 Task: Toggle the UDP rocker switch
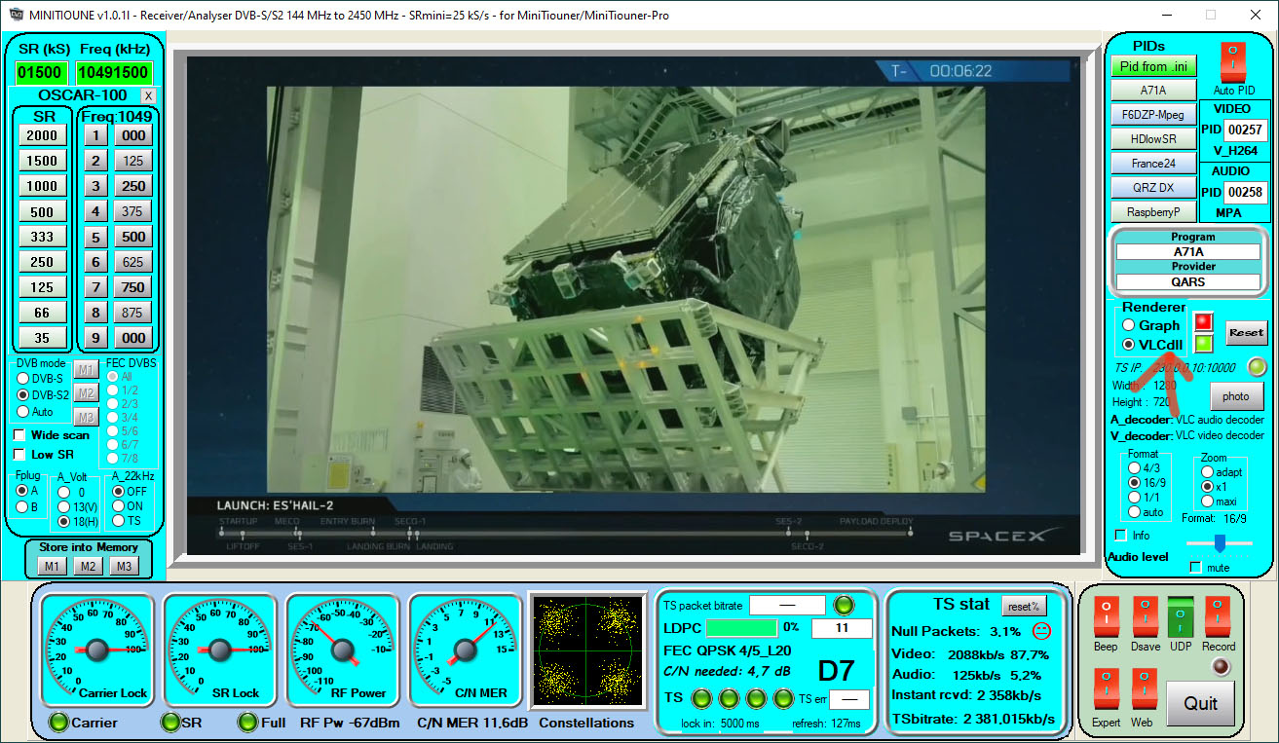point(1181,616)
